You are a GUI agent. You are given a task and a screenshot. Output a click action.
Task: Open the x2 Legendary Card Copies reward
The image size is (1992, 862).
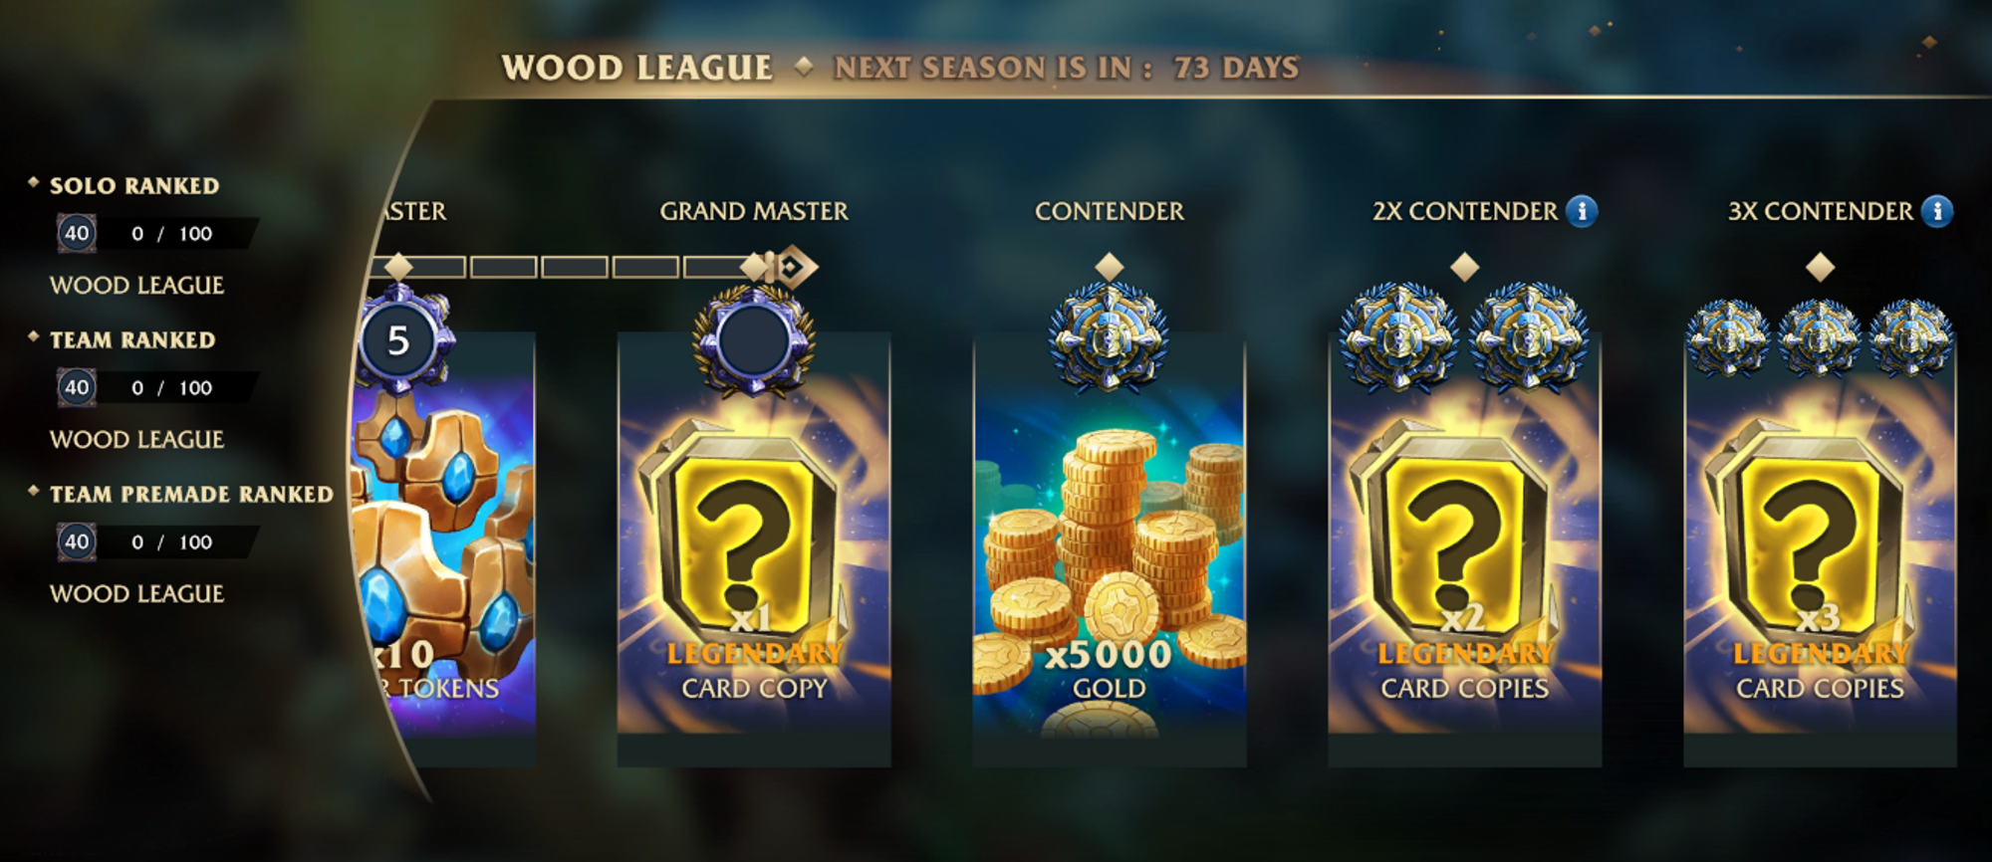pos(1464,550)
